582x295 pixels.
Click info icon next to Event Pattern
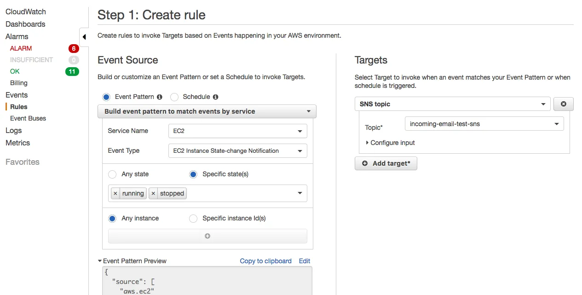coord(160,97)
